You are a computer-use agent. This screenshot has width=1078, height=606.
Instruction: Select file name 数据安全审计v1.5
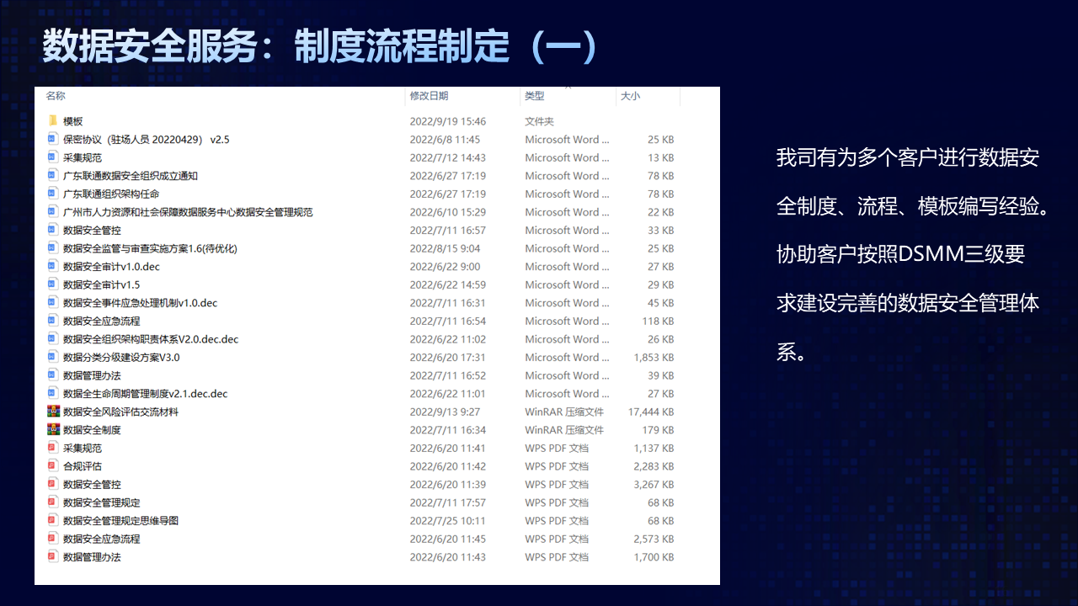[x=102, y=284]
